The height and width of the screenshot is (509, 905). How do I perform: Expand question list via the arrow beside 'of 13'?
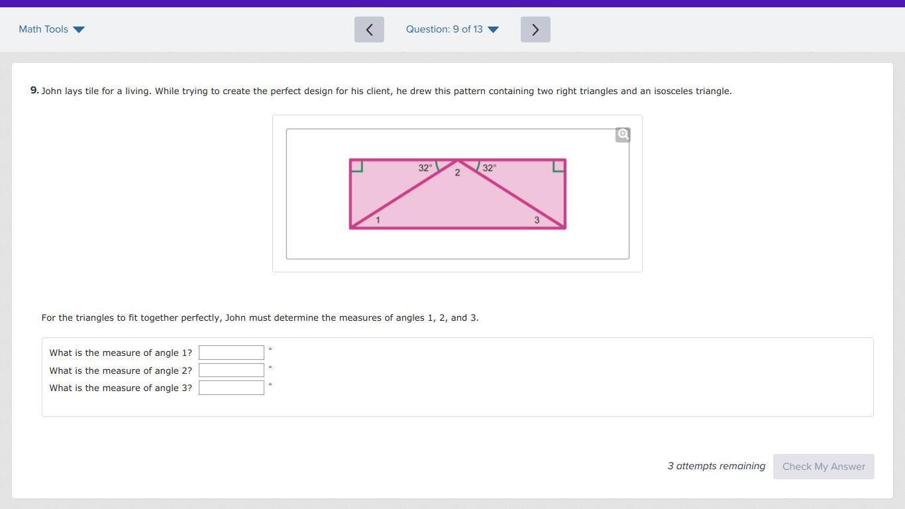pyautogui.click(x=493, y=30)
